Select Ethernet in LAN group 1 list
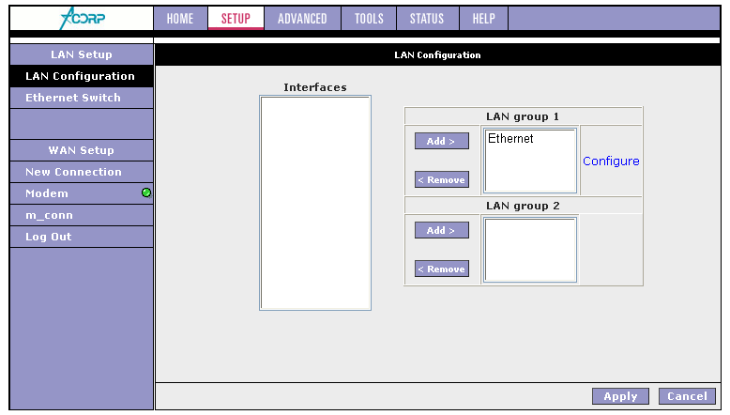The image size is (730, 415). [510, 139]
